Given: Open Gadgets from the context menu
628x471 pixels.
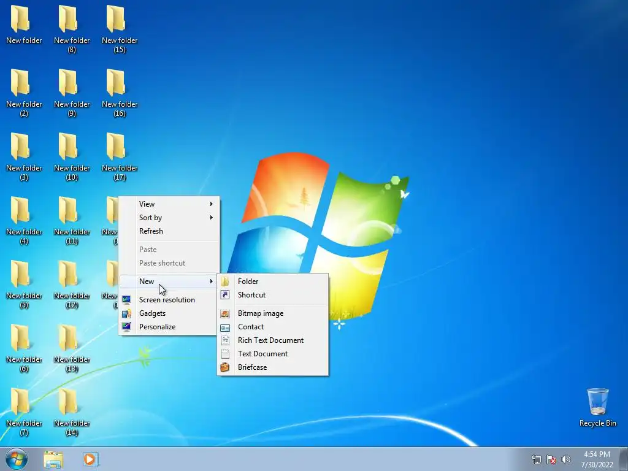Looking at the screenshot, I should click(169, 313).
